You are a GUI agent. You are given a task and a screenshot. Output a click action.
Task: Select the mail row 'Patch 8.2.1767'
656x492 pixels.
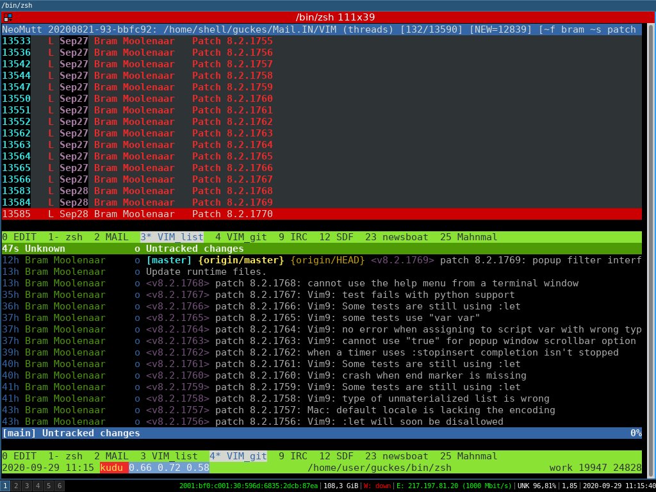click(322, 179)
